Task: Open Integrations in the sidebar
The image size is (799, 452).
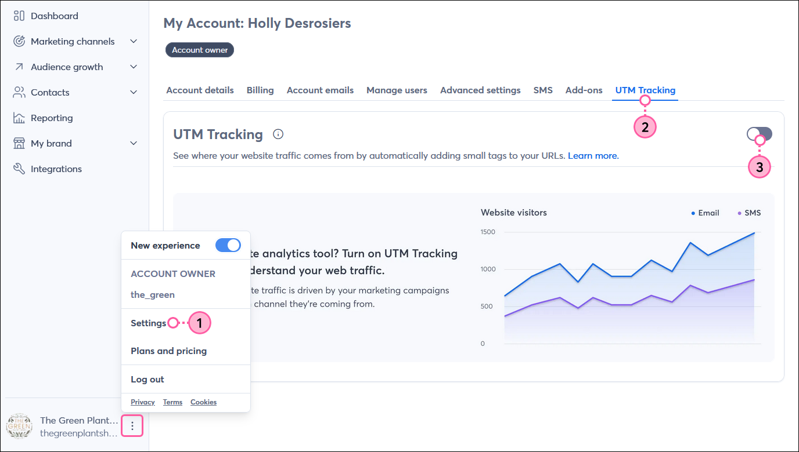Action: pos(56,169)
